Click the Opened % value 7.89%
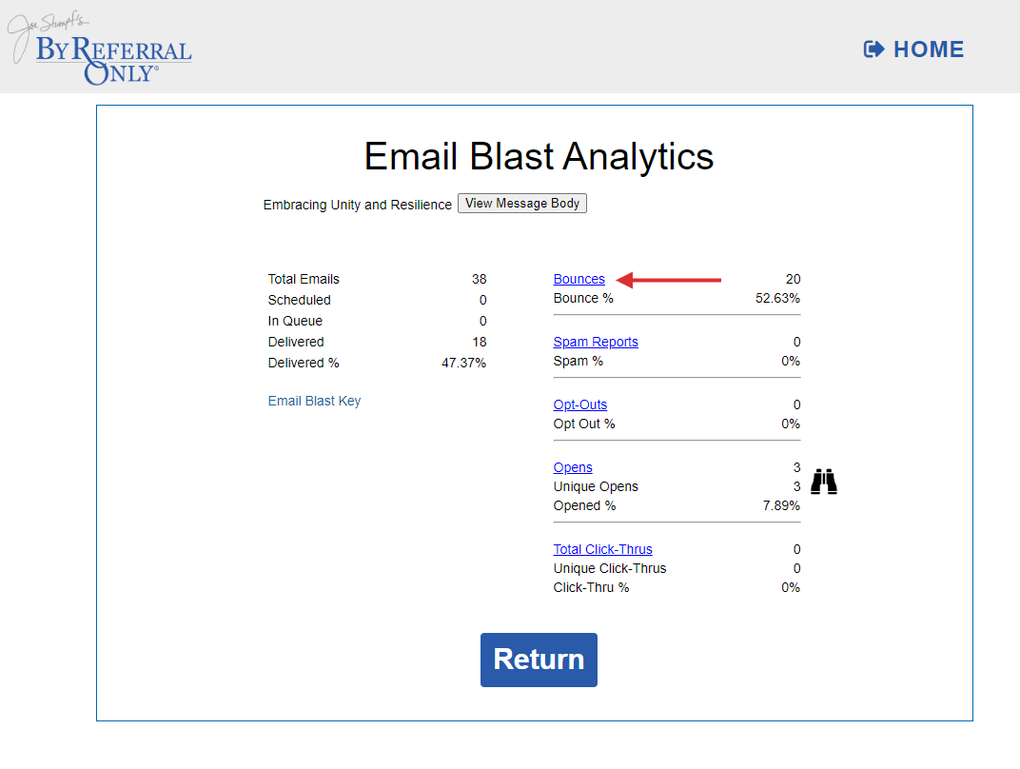Image resolution: width=1020 pixels, height=769 pixels. 781,506
